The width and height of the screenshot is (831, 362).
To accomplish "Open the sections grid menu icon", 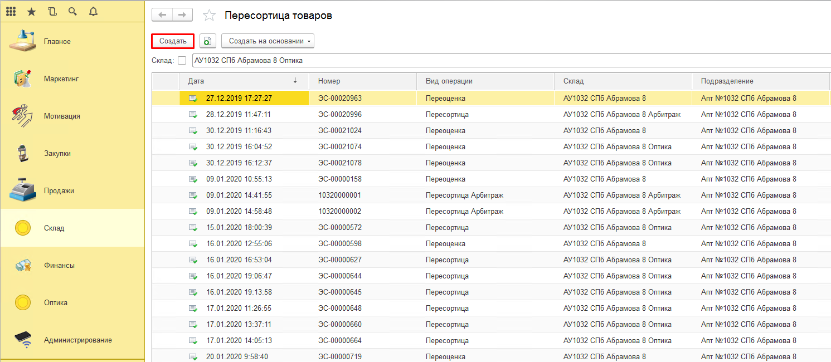I will [11, 11].
